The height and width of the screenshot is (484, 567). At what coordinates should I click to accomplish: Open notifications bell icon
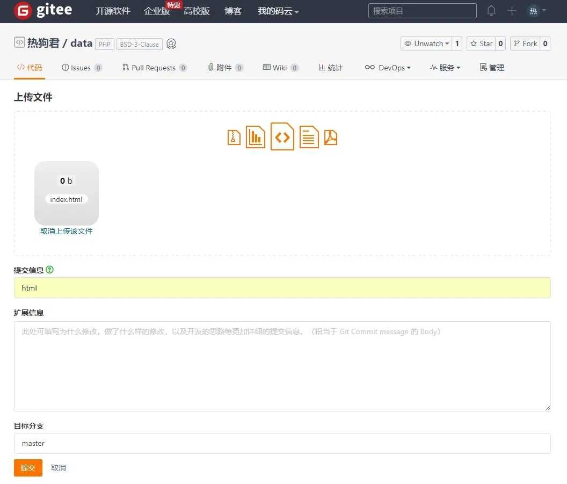(491, 11)
